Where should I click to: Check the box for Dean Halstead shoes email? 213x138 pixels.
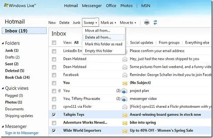(54, 59)
